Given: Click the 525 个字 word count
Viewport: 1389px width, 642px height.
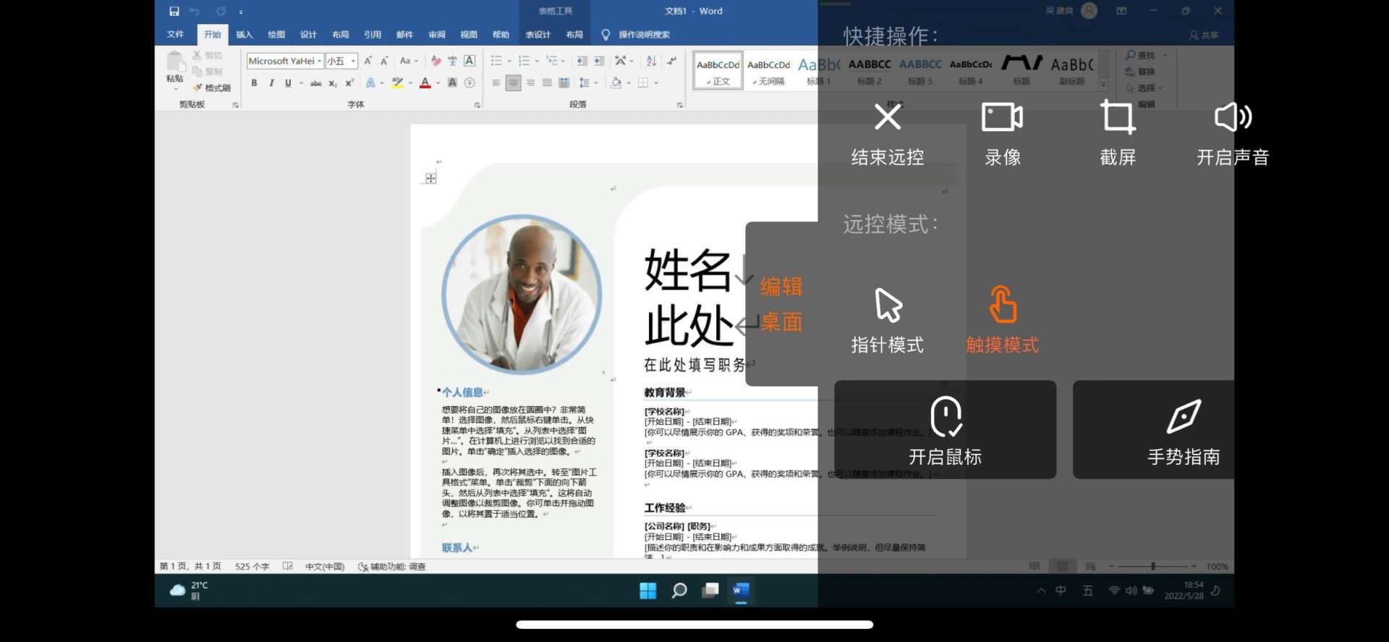Looking at the screenshot, I should (x=252, y=567).
